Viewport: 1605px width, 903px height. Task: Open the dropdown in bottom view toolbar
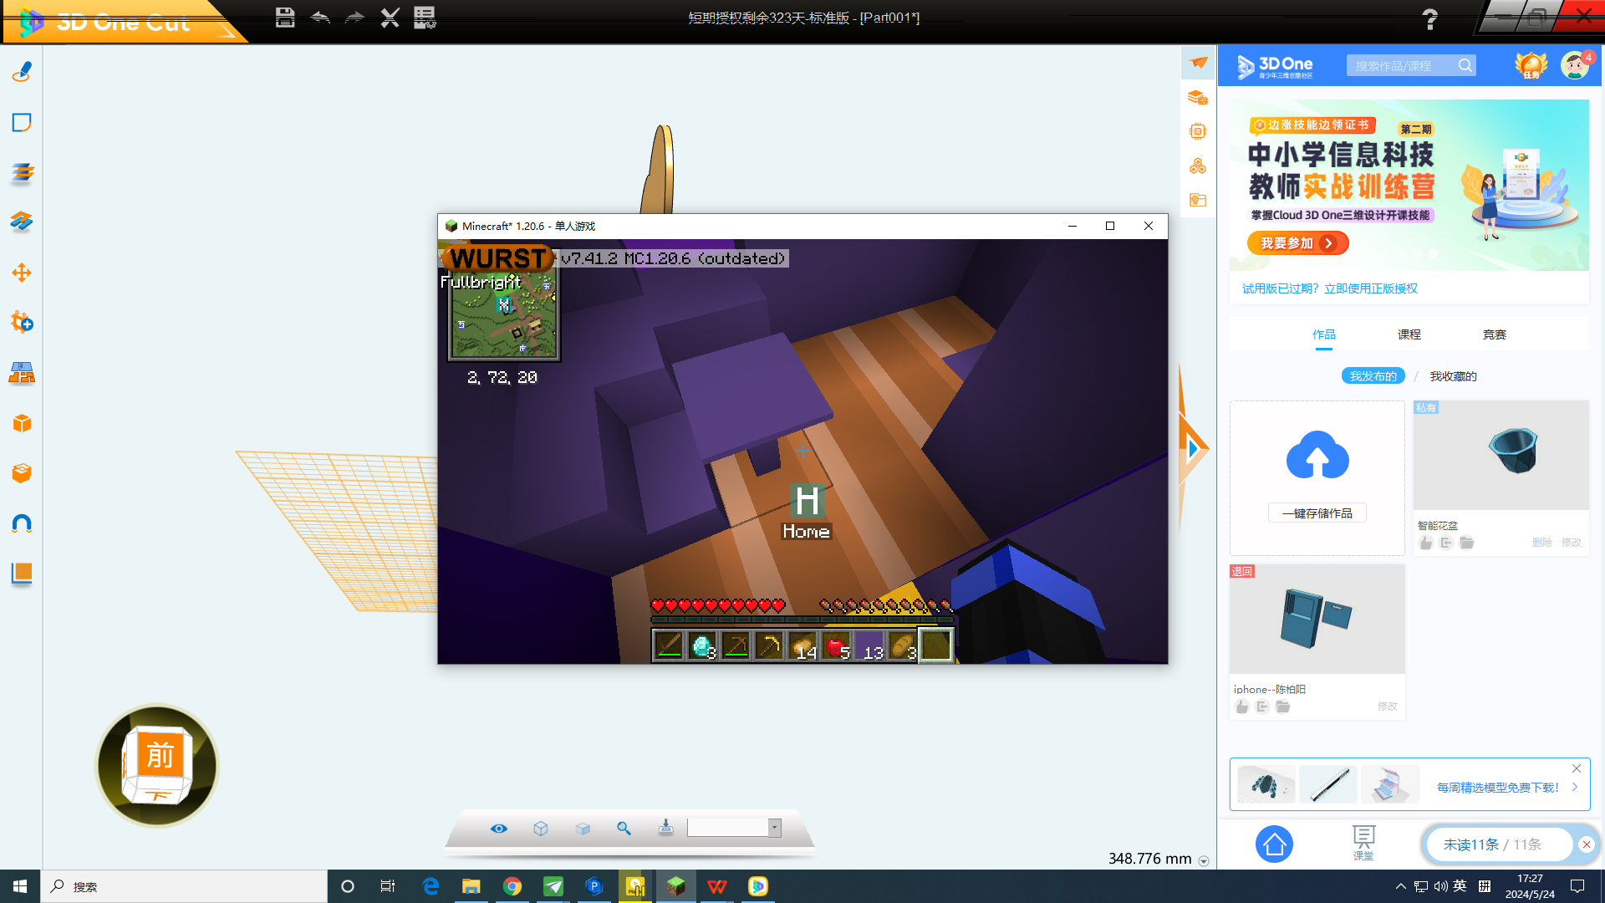[x=774, y=828]
